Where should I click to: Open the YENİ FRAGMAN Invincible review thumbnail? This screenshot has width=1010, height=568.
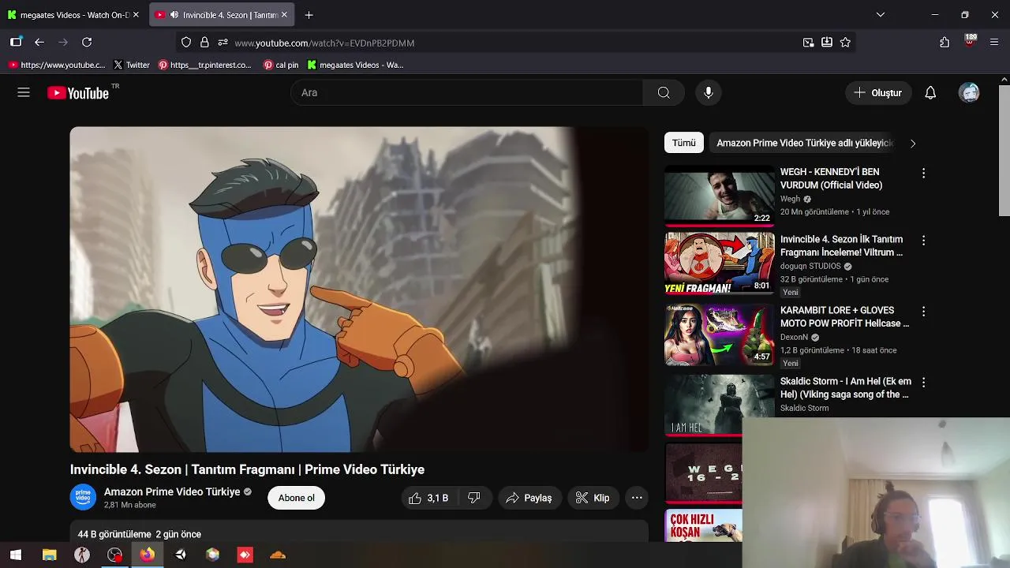click(719, 263)
